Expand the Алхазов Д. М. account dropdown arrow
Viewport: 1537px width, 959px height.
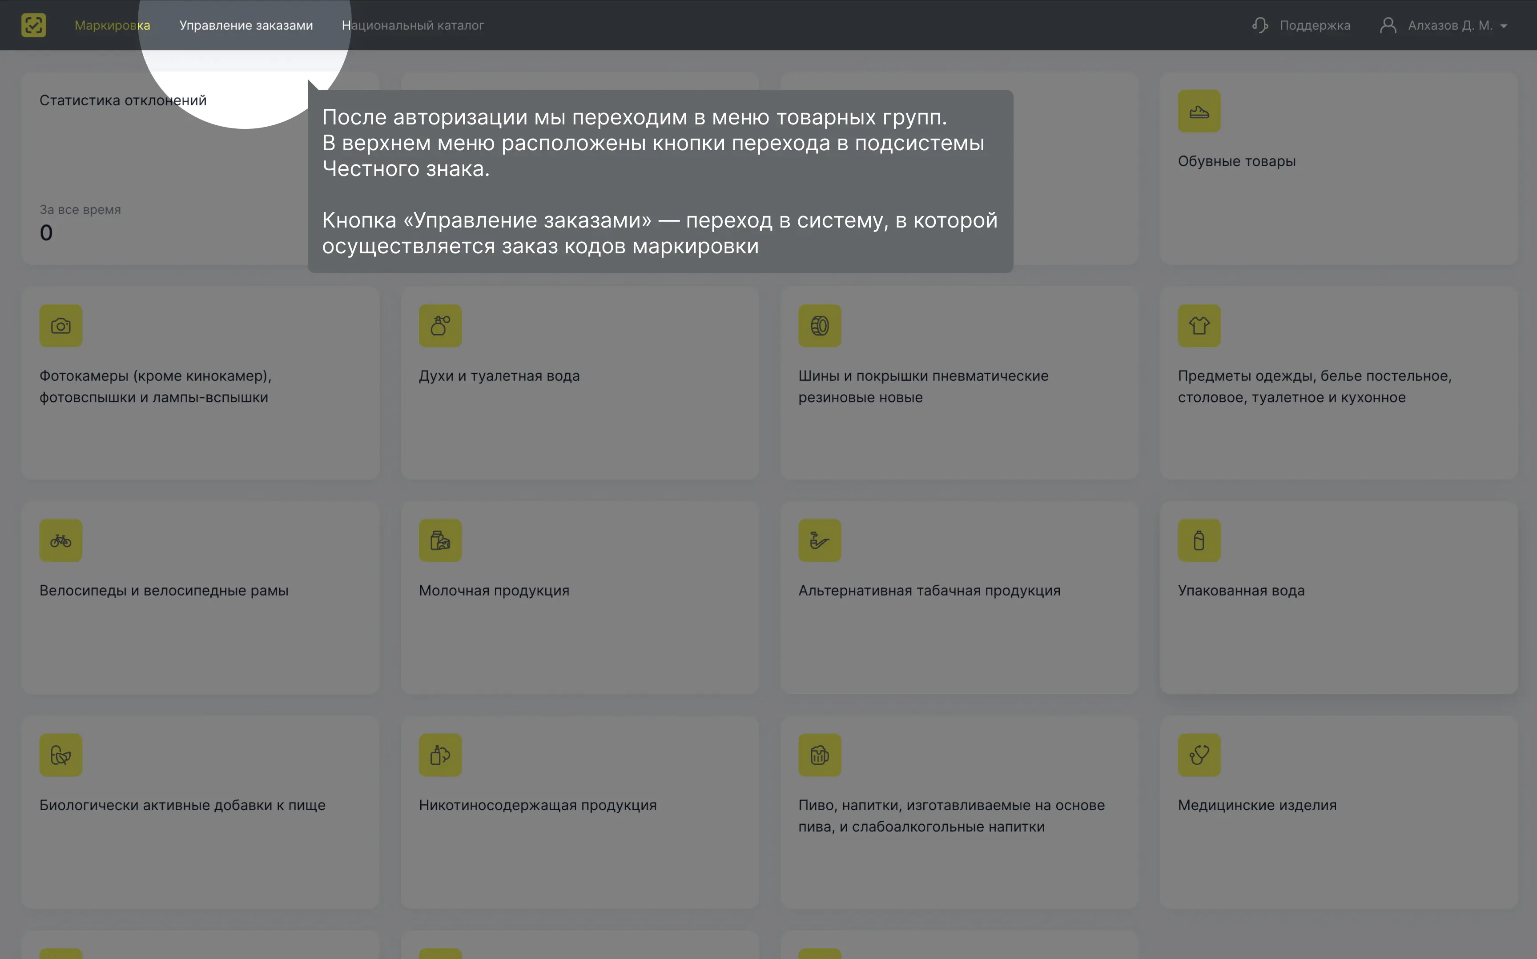tap(1503, 26)
